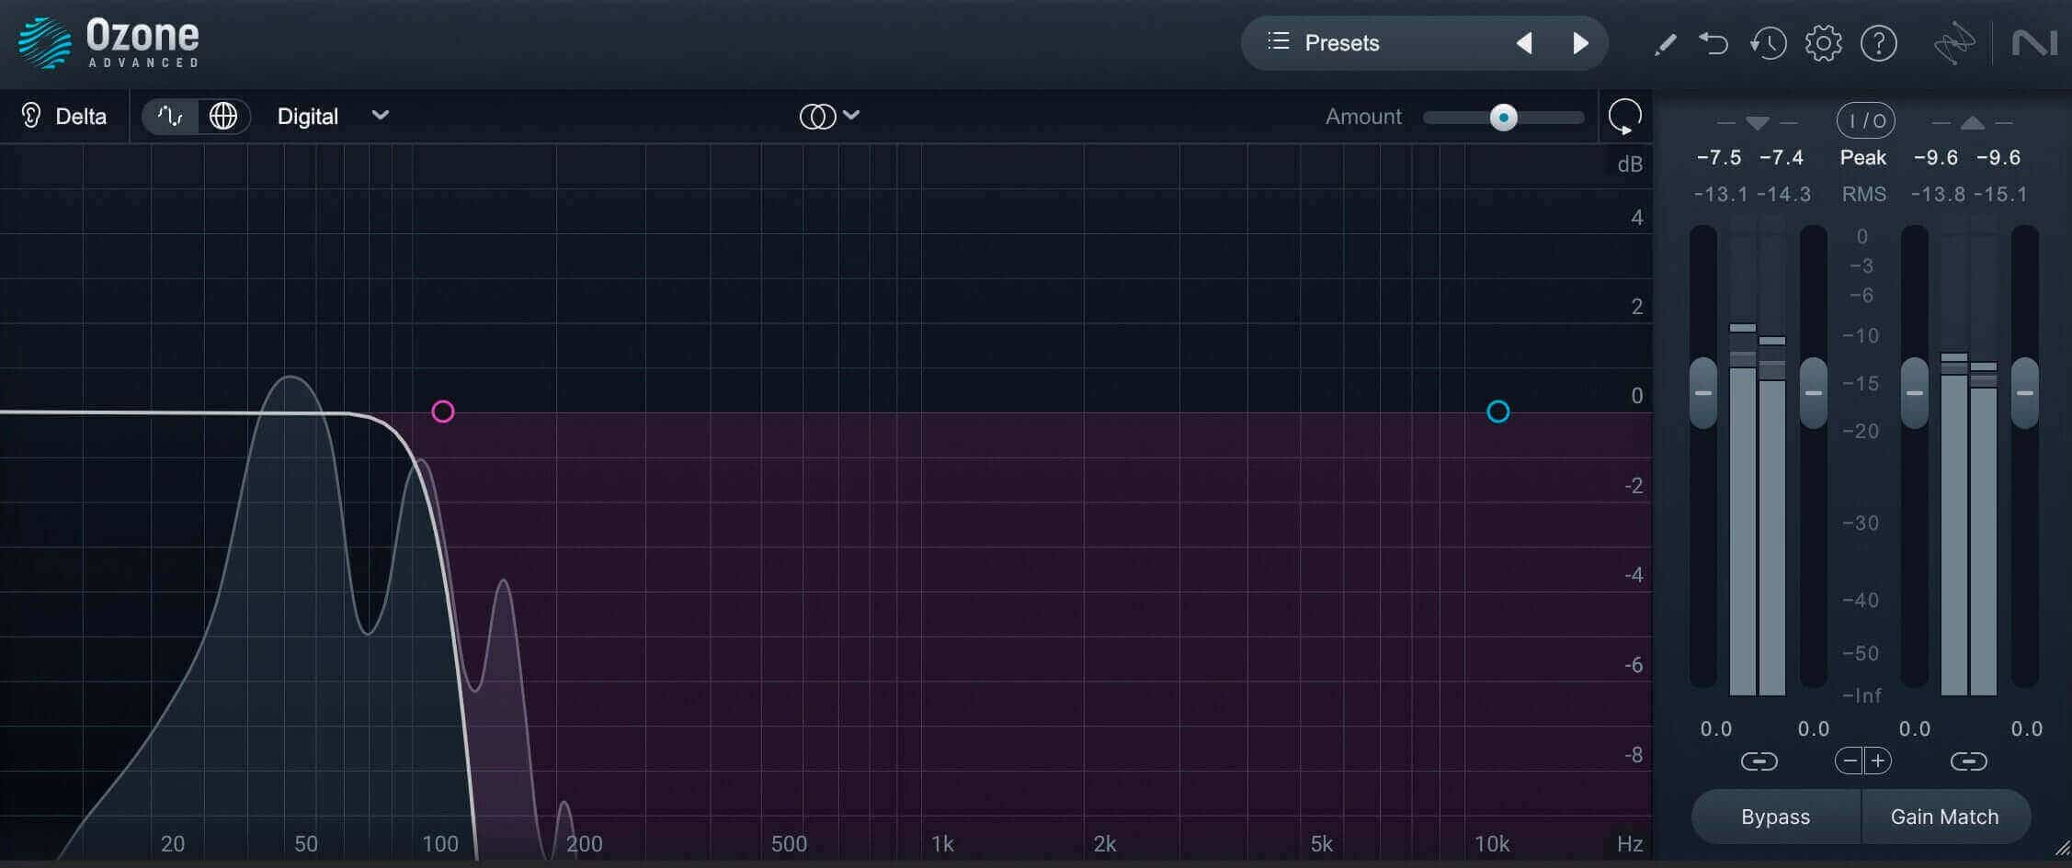Select the pink EQ node

tap(443, 411)
